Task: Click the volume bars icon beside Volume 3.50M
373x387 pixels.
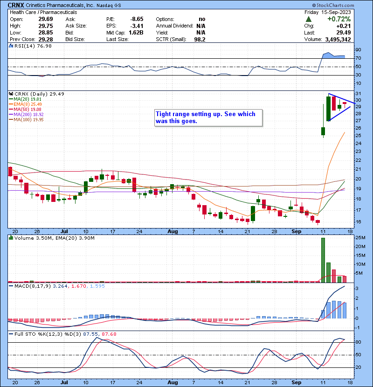Action: click(11, 238)
